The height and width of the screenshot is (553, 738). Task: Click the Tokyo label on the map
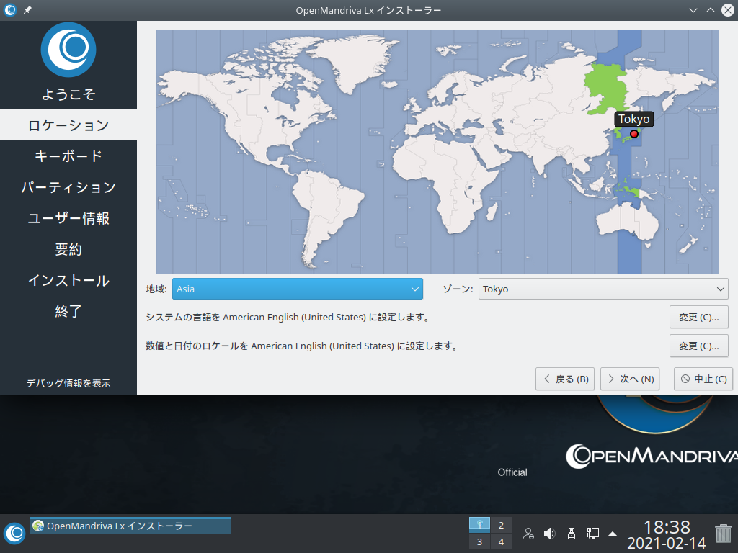634,119
